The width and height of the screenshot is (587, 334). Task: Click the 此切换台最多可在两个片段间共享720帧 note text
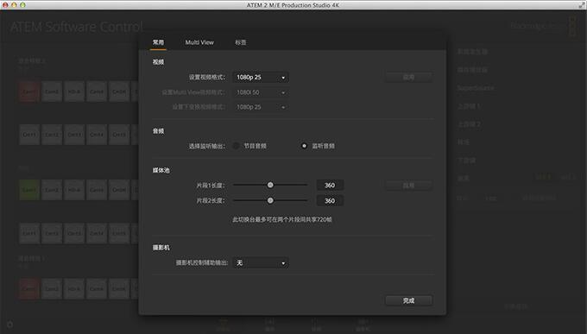click(x=282, y=219)
